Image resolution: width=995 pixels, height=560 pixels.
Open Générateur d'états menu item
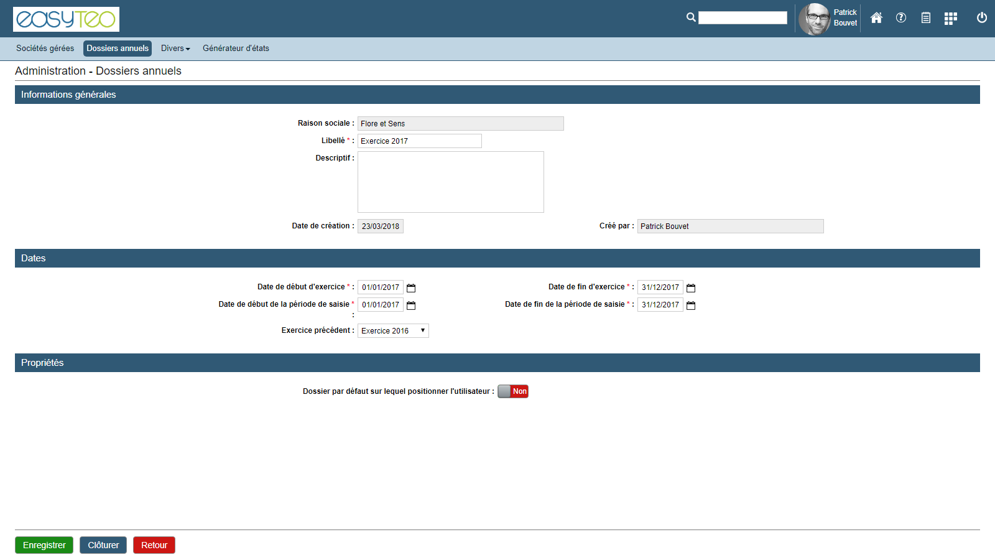[236, 49]
